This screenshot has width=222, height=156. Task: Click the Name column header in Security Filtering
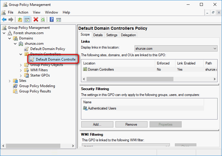[143, 102]
